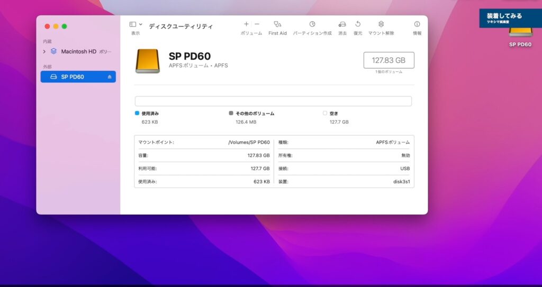This screenshot has width=542, height=287.
Task: Eject SP PD60 with the eject icon
Action: click(x=110, y=77)
